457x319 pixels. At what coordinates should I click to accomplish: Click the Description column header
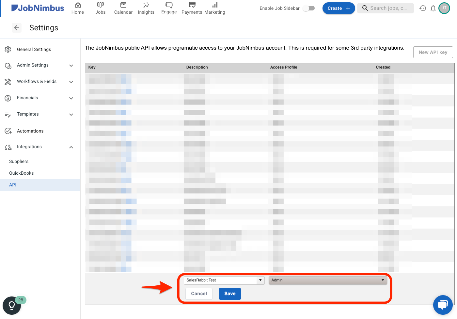click(197, 67)
